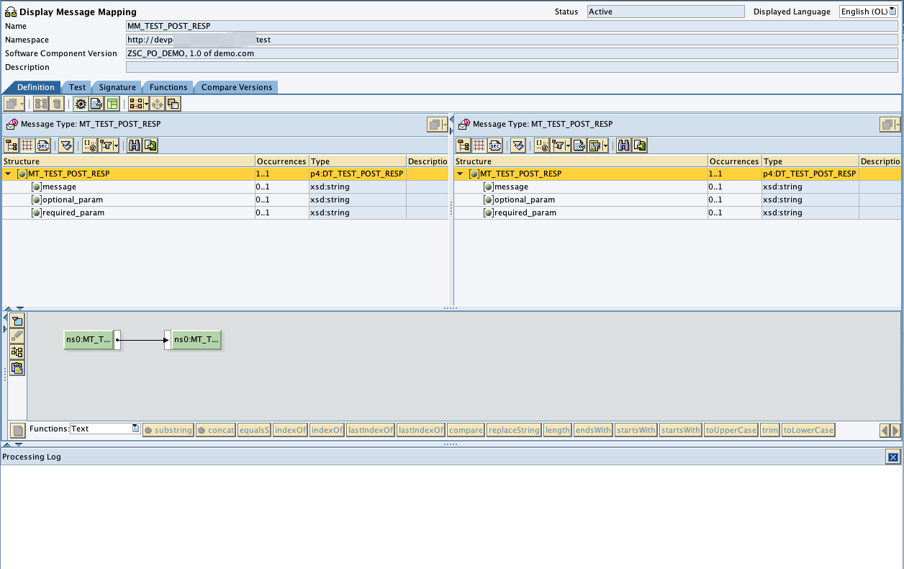
Task: Click the overlapping windows icon in main toolbar
Action: (x=173, y=104)
